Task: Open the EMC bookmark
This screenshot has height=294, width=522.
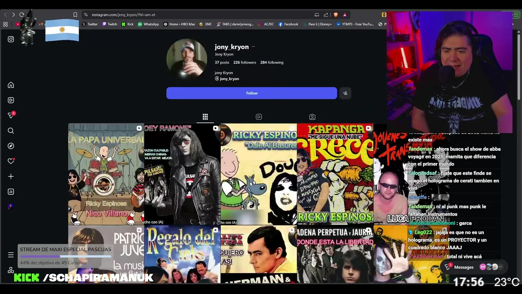Action: (x=206, y=24)
